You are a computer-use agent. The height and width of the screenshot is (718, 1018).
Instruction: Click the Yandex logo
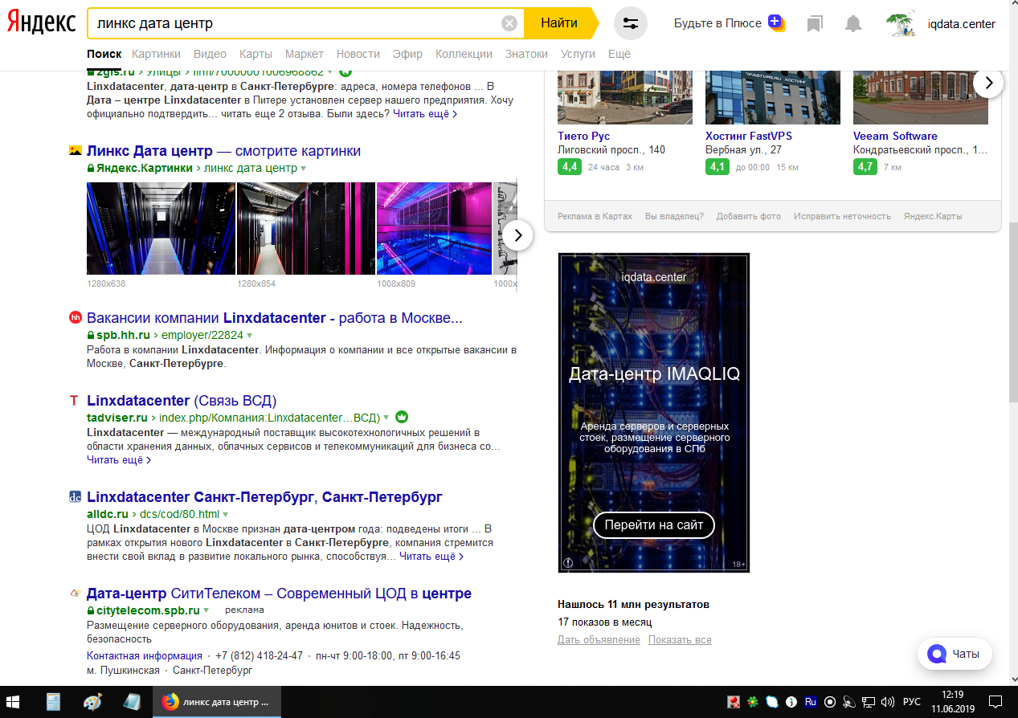click(x=42, y=23)
